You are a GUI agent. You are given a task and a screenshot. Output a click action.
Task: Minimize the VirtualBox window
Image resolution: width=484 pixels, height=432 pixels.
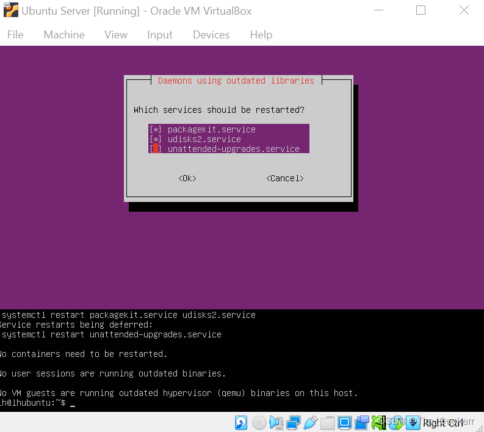[x=378, y=10]
